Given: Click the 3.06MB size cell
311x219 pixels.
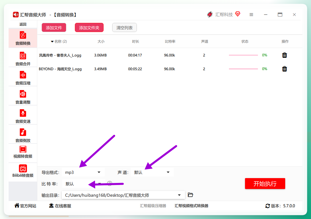Looking at the screenshot, I should tap(100, 55).
